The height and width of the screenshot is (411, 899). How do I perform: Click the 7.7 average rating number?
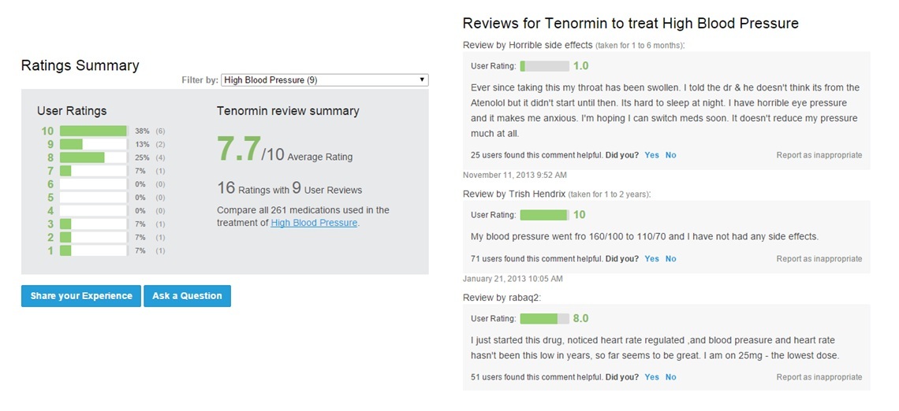pos(238,149)
